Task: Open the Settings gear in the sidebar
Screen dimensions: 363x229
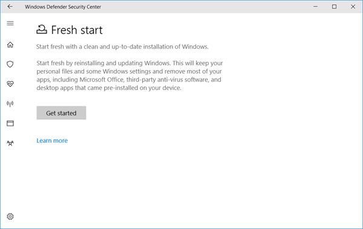Action: 10,216
